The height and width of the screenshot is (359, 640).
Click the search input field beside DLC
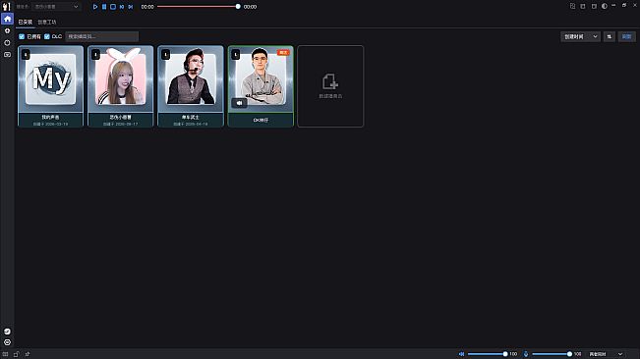coord(102,36)
